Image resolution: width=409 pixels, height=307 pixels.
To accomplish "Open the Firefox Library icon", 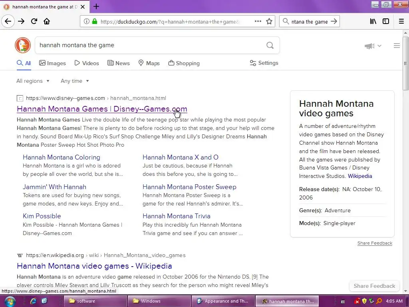I will tap(373, 22).
